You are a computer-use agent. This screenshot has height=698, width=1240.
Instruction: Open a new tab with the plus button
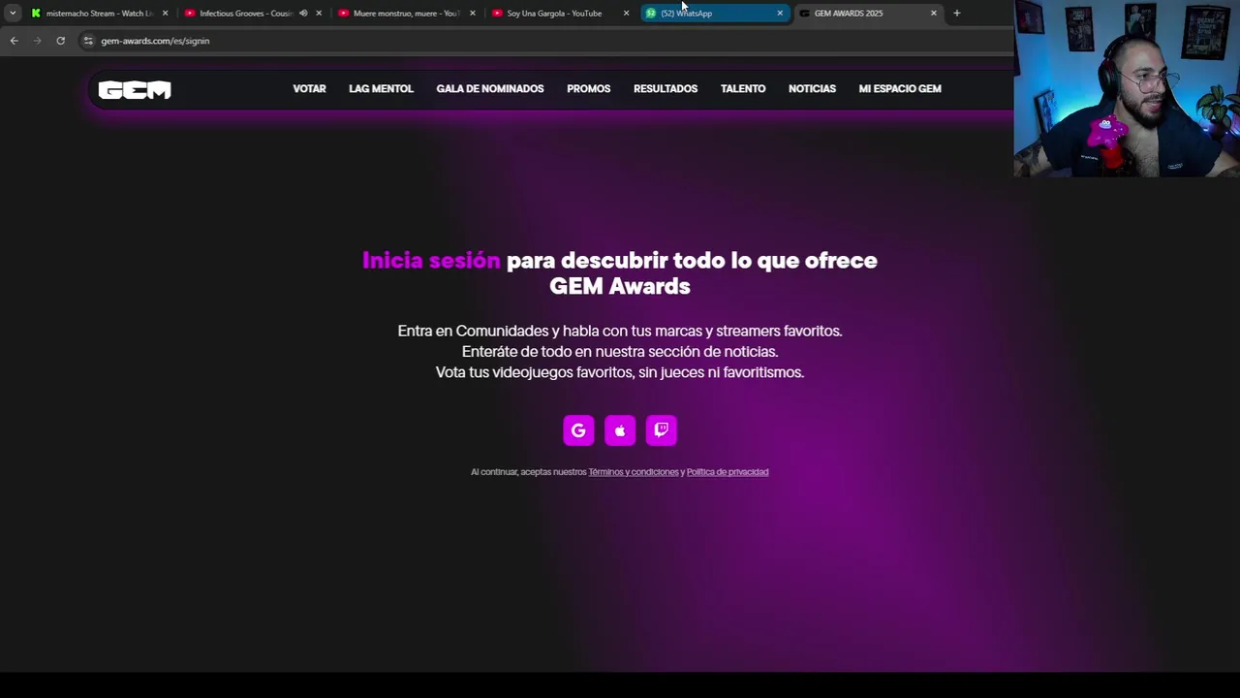pyautogui.click(x=956, y=14)
